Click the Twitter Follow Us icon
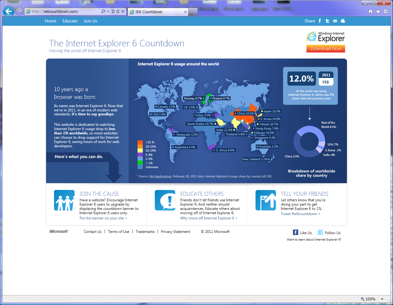 (x=320, y=232)
